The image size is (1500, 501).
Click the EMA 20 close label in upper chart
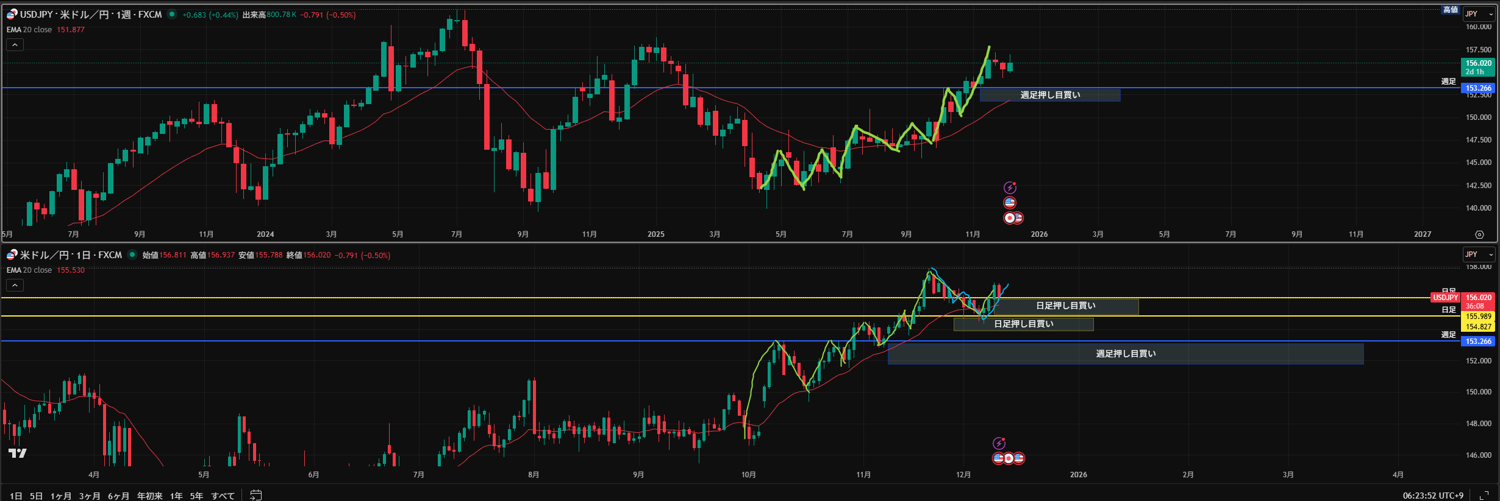29,30
